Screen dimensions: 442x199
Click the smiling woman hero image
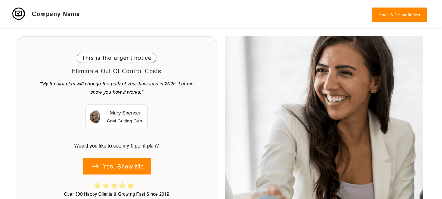324,117
